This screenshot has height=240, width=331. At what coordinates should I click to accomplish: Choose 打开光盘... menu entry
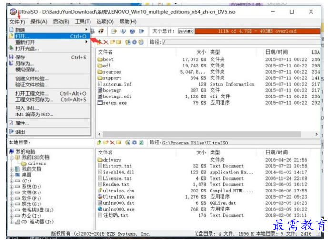[50, 48]
